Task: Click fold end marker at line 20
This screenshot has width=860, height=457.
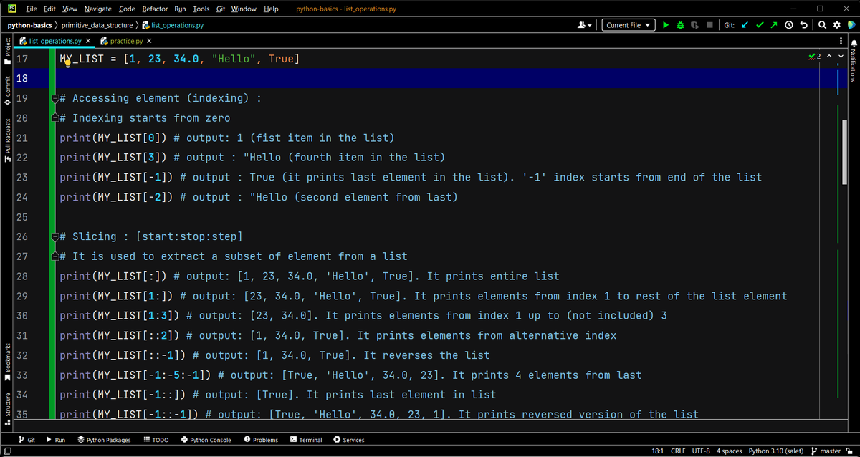Action: pos(54,117)
